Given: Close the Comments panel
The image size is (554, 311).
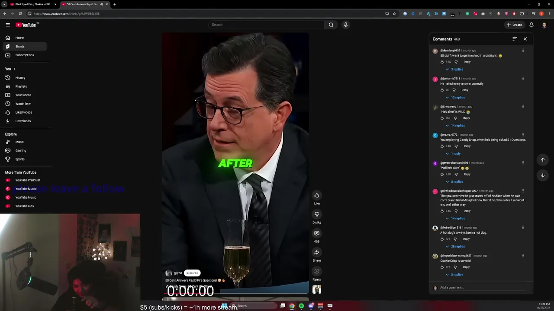Looking at the screenshot, I should point(525,39).
